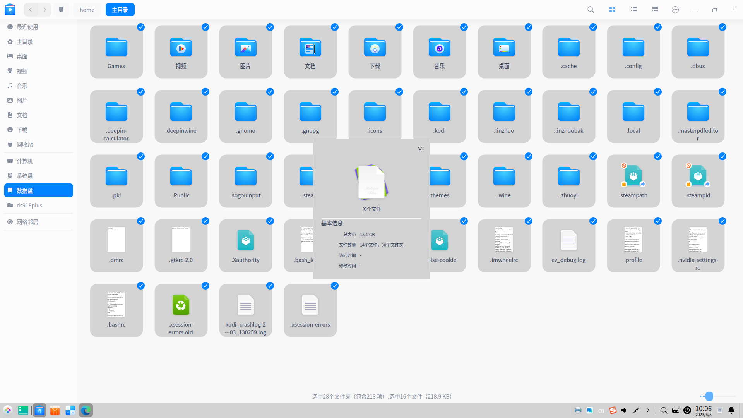Click the home breadcrumb segment
The width and height of the screenshot is (743, 418).
(x=87, y=10)
